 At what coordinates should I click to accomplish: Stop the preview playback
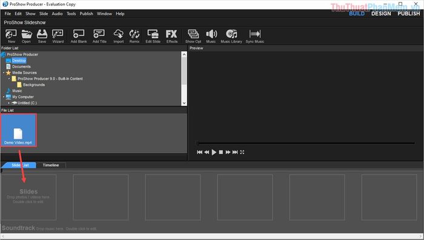(221, 152)
